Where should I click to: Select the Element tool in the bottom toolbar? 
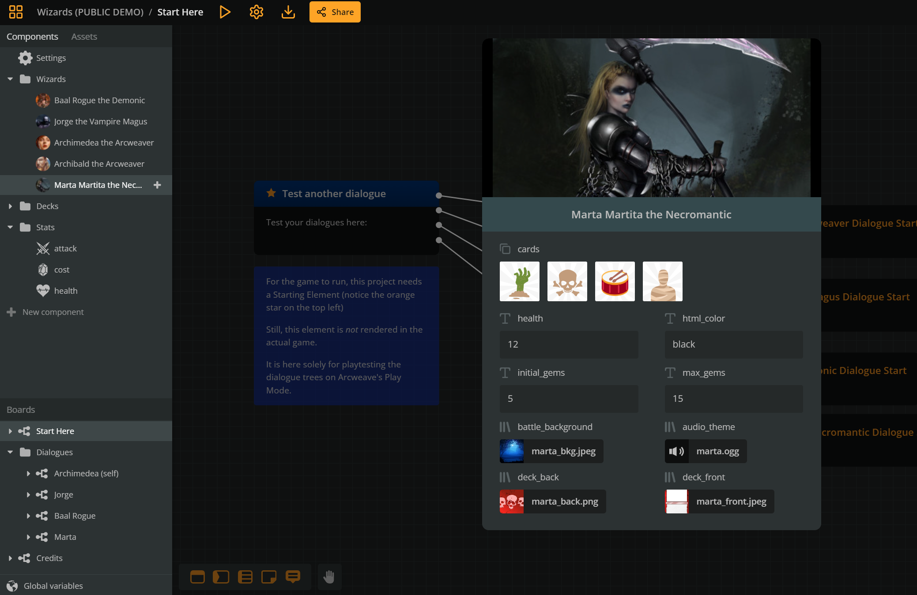(197, 576)
